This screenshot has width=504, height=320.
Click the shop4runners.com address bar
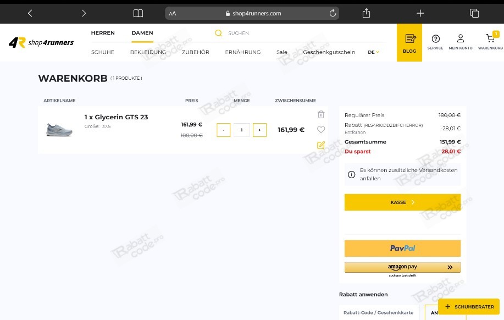click(252, 13)
